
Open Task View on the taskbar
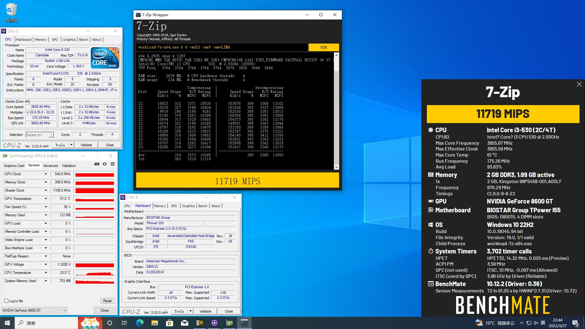(x=124, y=323)
